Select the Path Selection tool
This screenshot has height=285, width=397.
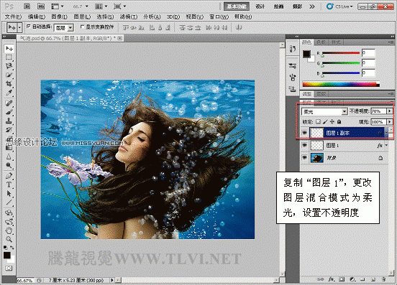tap(9, 193)
